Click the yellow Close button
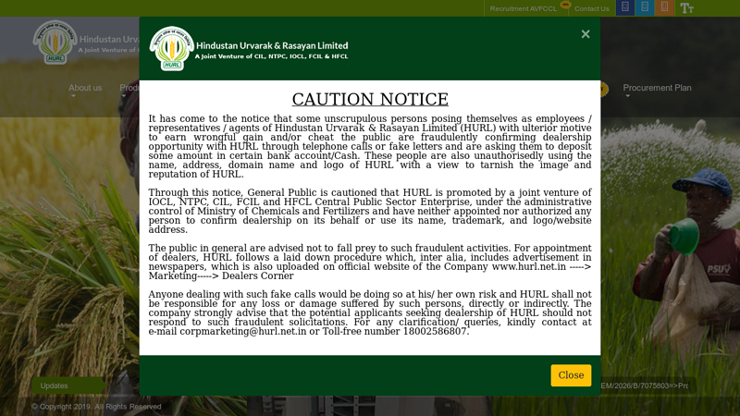 click(x=571, y=375)
